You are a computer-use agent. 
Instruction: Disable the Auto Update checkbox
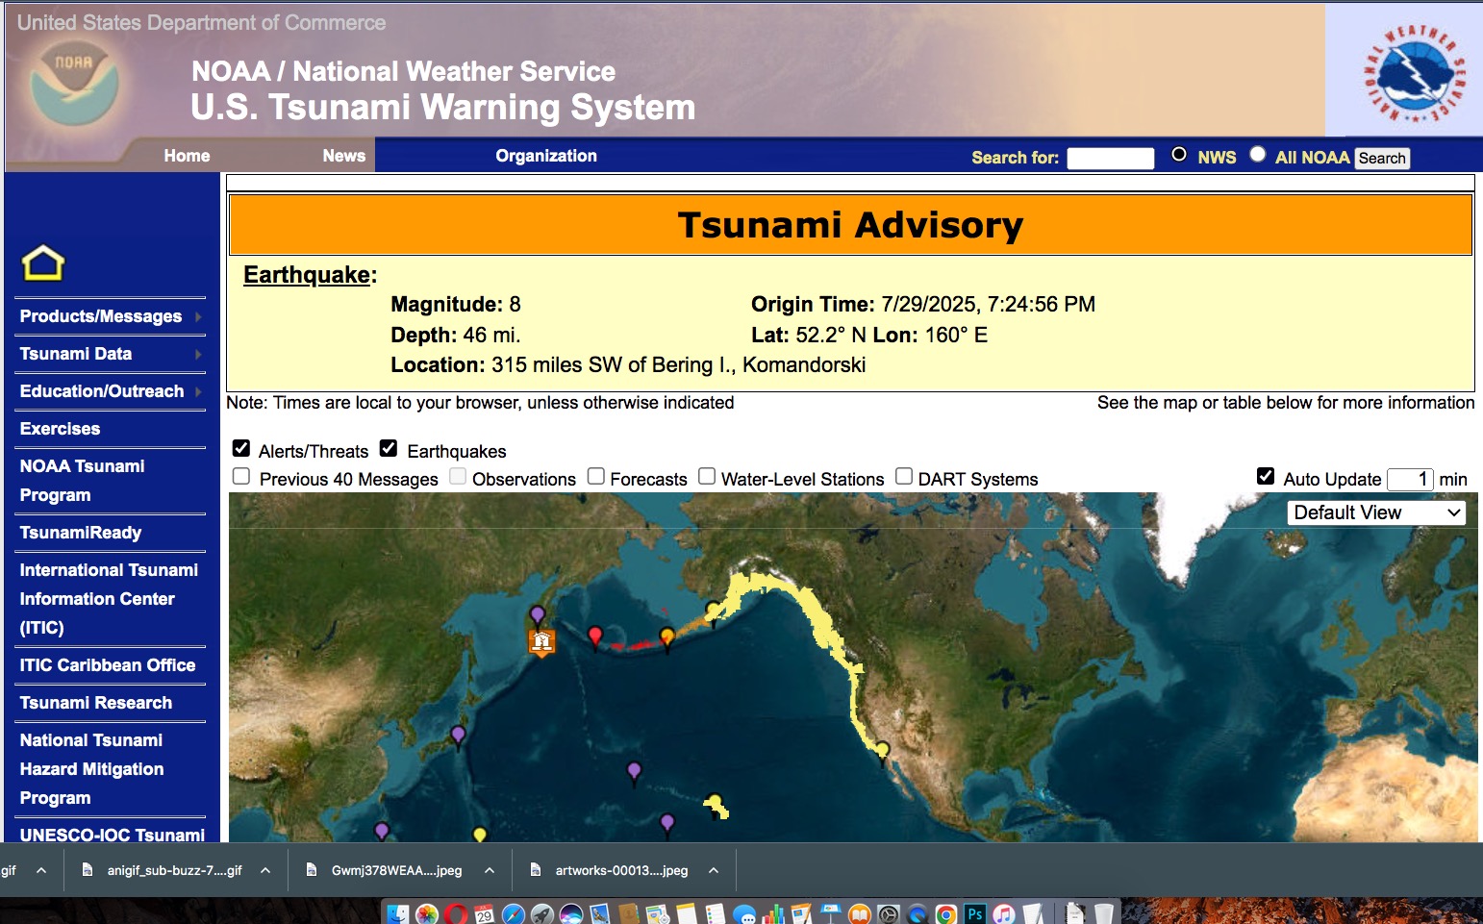[x=1266, y=476]
